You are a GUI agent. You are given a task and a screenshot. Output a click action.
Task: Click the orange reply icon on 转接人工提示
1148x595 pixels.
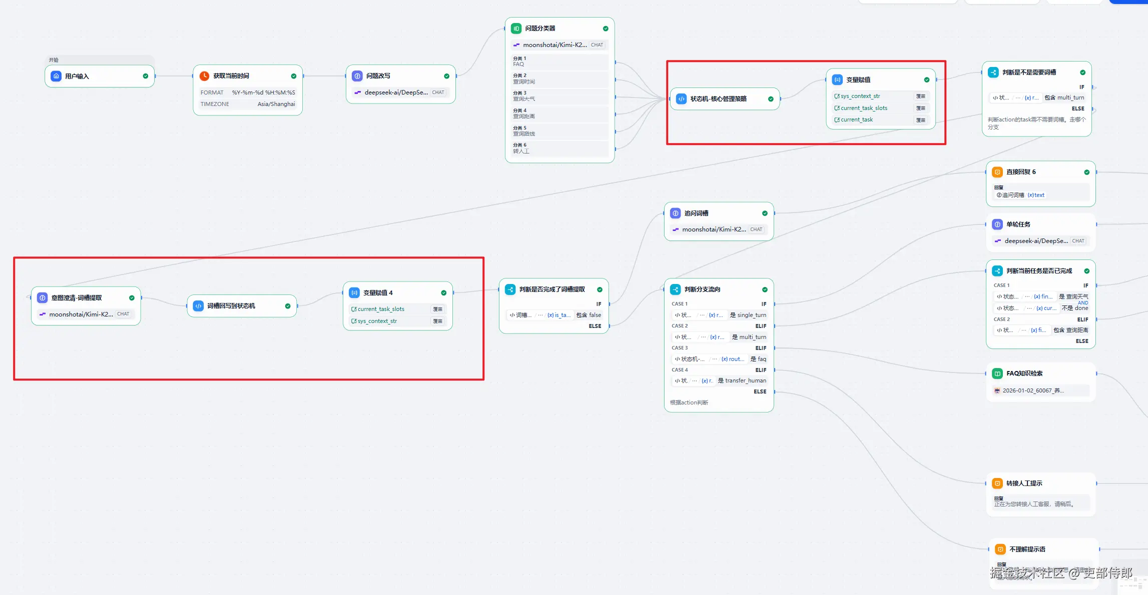pyautogui.click(x=997, y=483)
